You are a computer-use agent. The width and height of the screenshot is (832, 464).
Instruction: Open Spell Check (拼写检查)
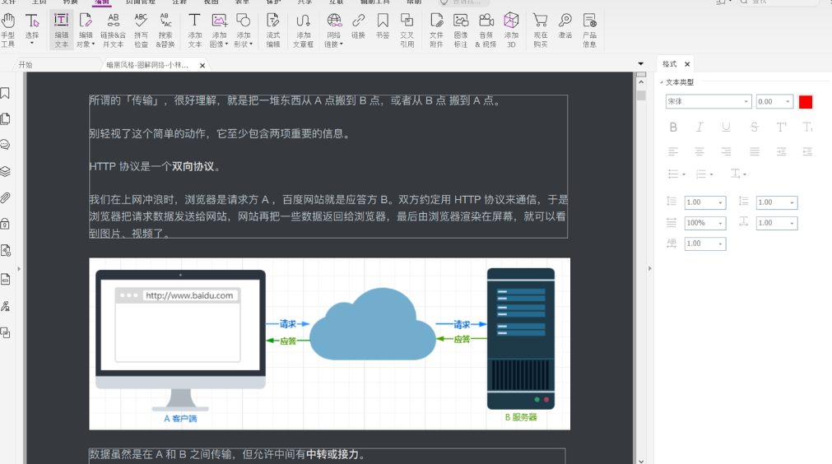(141, 30)
